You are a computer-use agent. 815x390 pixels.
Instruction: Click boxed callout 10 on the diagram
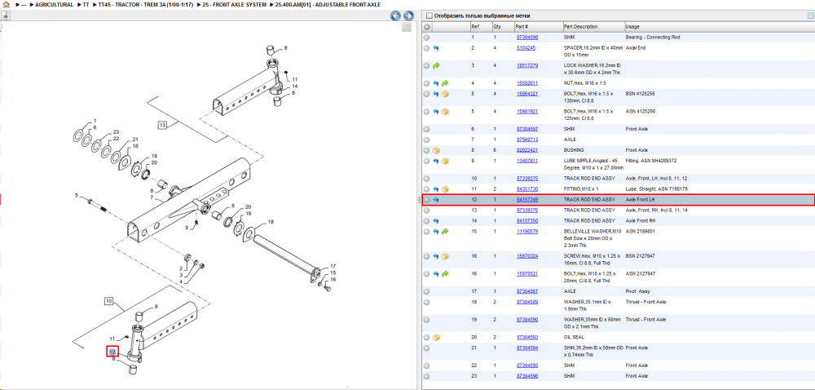[x=109, y=300]
